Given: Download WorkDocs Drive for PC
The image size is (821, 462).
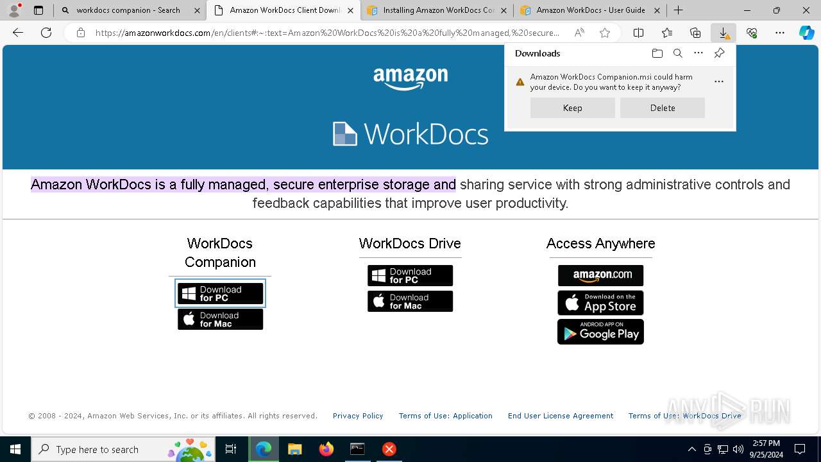Looking at the screenshot, I should pos(410,276).
